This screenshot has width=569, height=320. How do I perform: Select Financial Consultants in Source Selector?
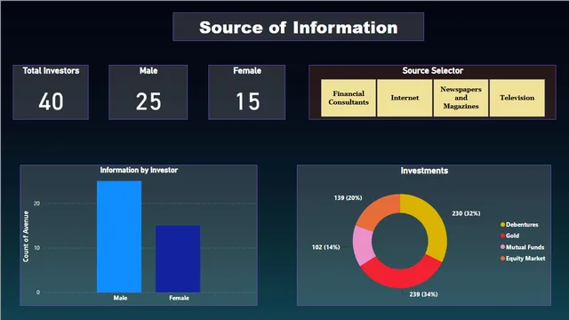[349, 98]
